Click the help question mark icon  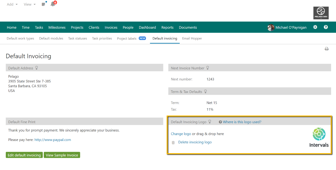tap(326, 27)
